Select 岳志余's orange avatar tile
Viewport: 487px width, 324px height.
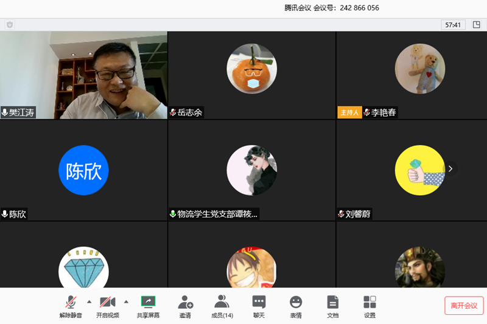[251, 69]
